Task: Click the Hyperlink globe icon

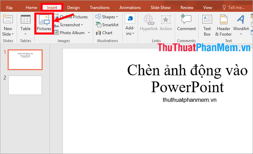Action: pyautogui.click(x=149, y=20)
